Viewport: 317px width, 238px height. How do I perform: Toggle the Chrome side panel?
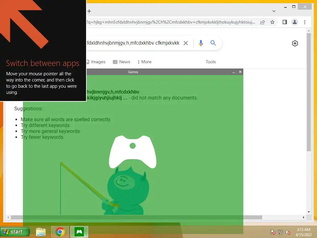285,22
